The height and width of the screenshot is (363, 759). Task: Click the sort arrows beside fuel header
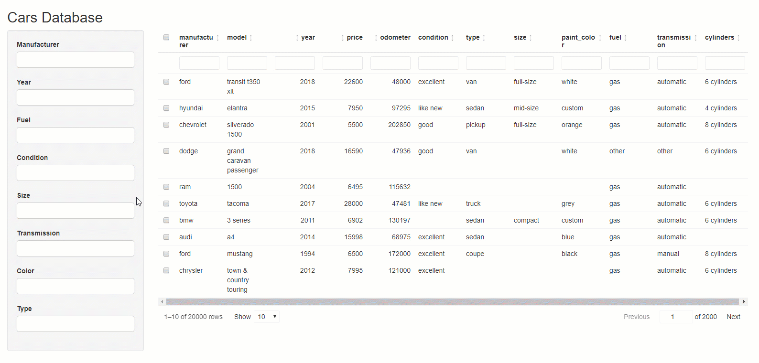[x=626, y=38]
